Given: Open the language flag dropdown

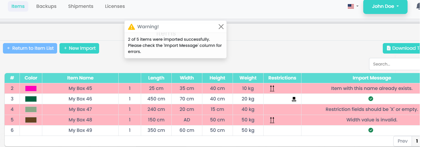Looking at the screenshot, I should click(x=353, y=6).
